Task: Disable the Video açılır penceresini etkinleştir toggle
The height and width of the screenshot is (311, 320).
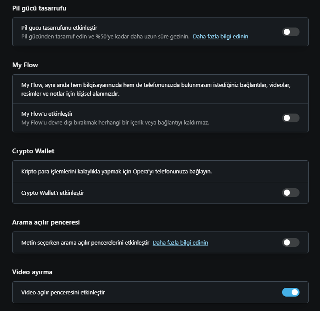Action: click(291, 292)
